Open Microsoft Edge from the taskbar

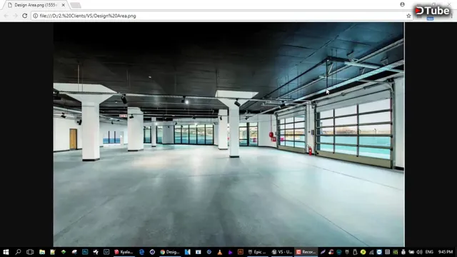(141, 252)
